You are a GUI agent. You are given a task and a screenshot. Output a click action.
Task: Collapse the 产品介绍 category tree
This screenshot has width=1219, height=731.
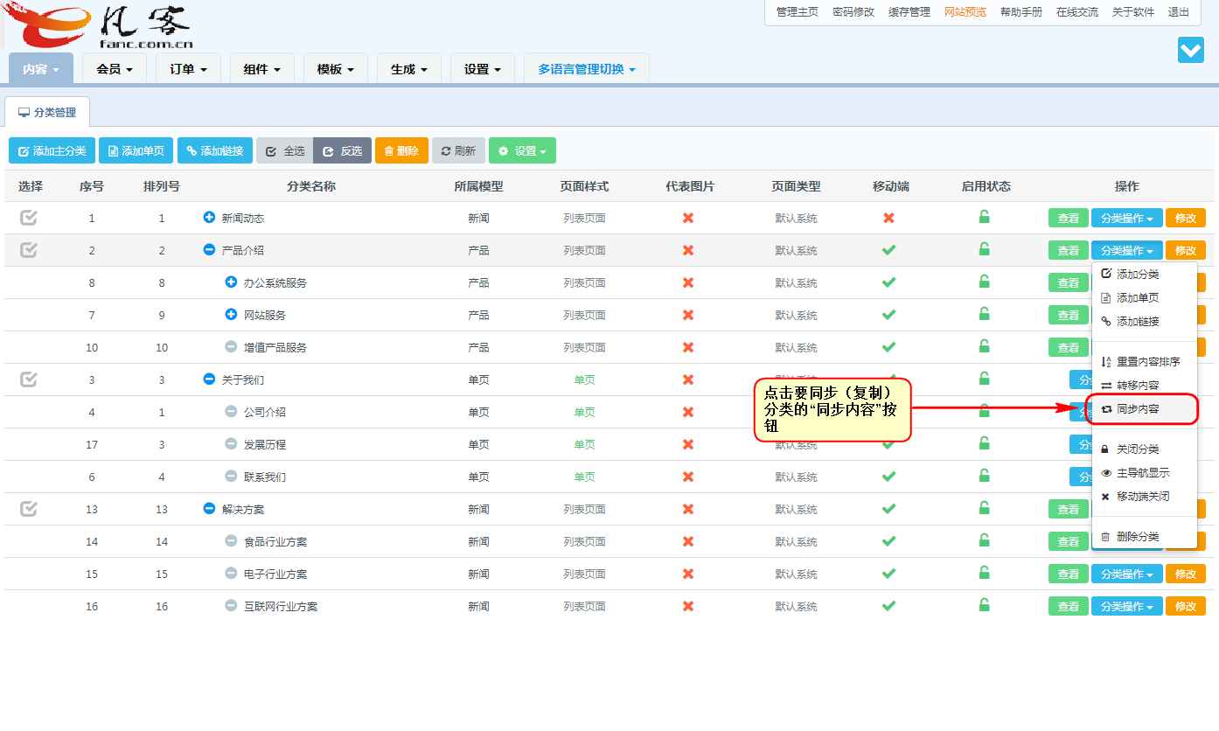(x=209, y=249)
